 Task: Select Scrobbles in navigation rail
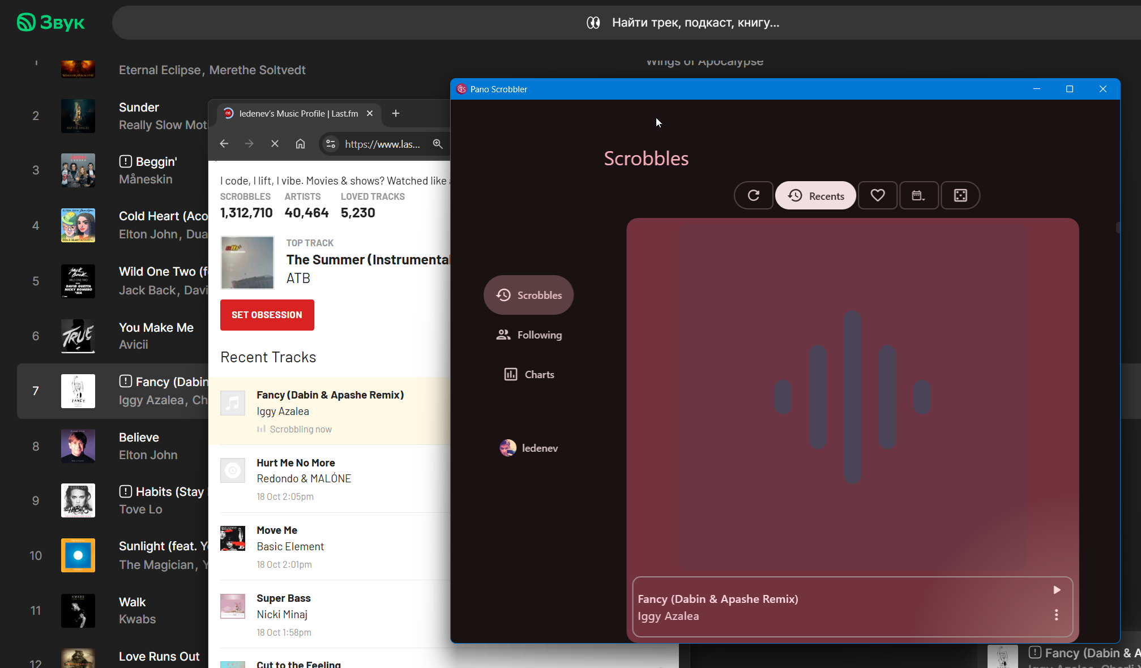(x=528, y=295)
